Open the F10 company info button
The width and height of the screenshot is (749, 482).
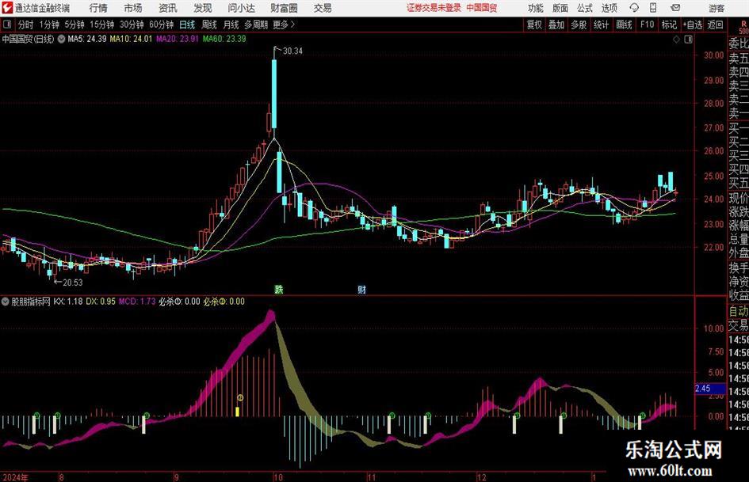[647, 25]
